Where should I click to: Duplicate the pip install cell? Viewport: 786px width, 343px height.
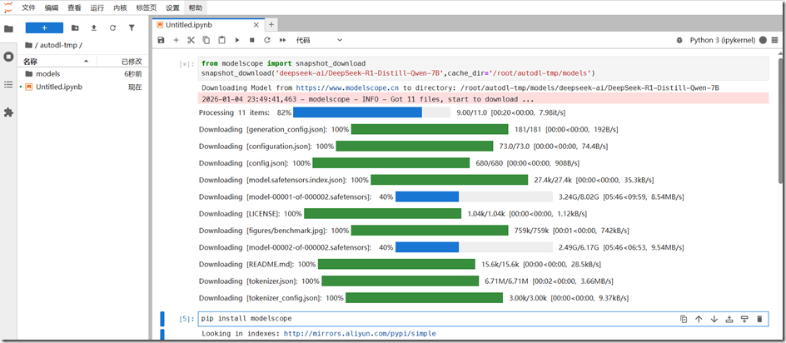[x=684, y=319]
